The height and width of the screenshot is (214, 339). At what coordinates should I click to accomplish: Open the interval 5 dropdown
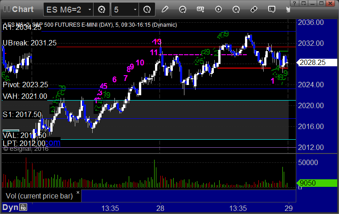[135, 10]
